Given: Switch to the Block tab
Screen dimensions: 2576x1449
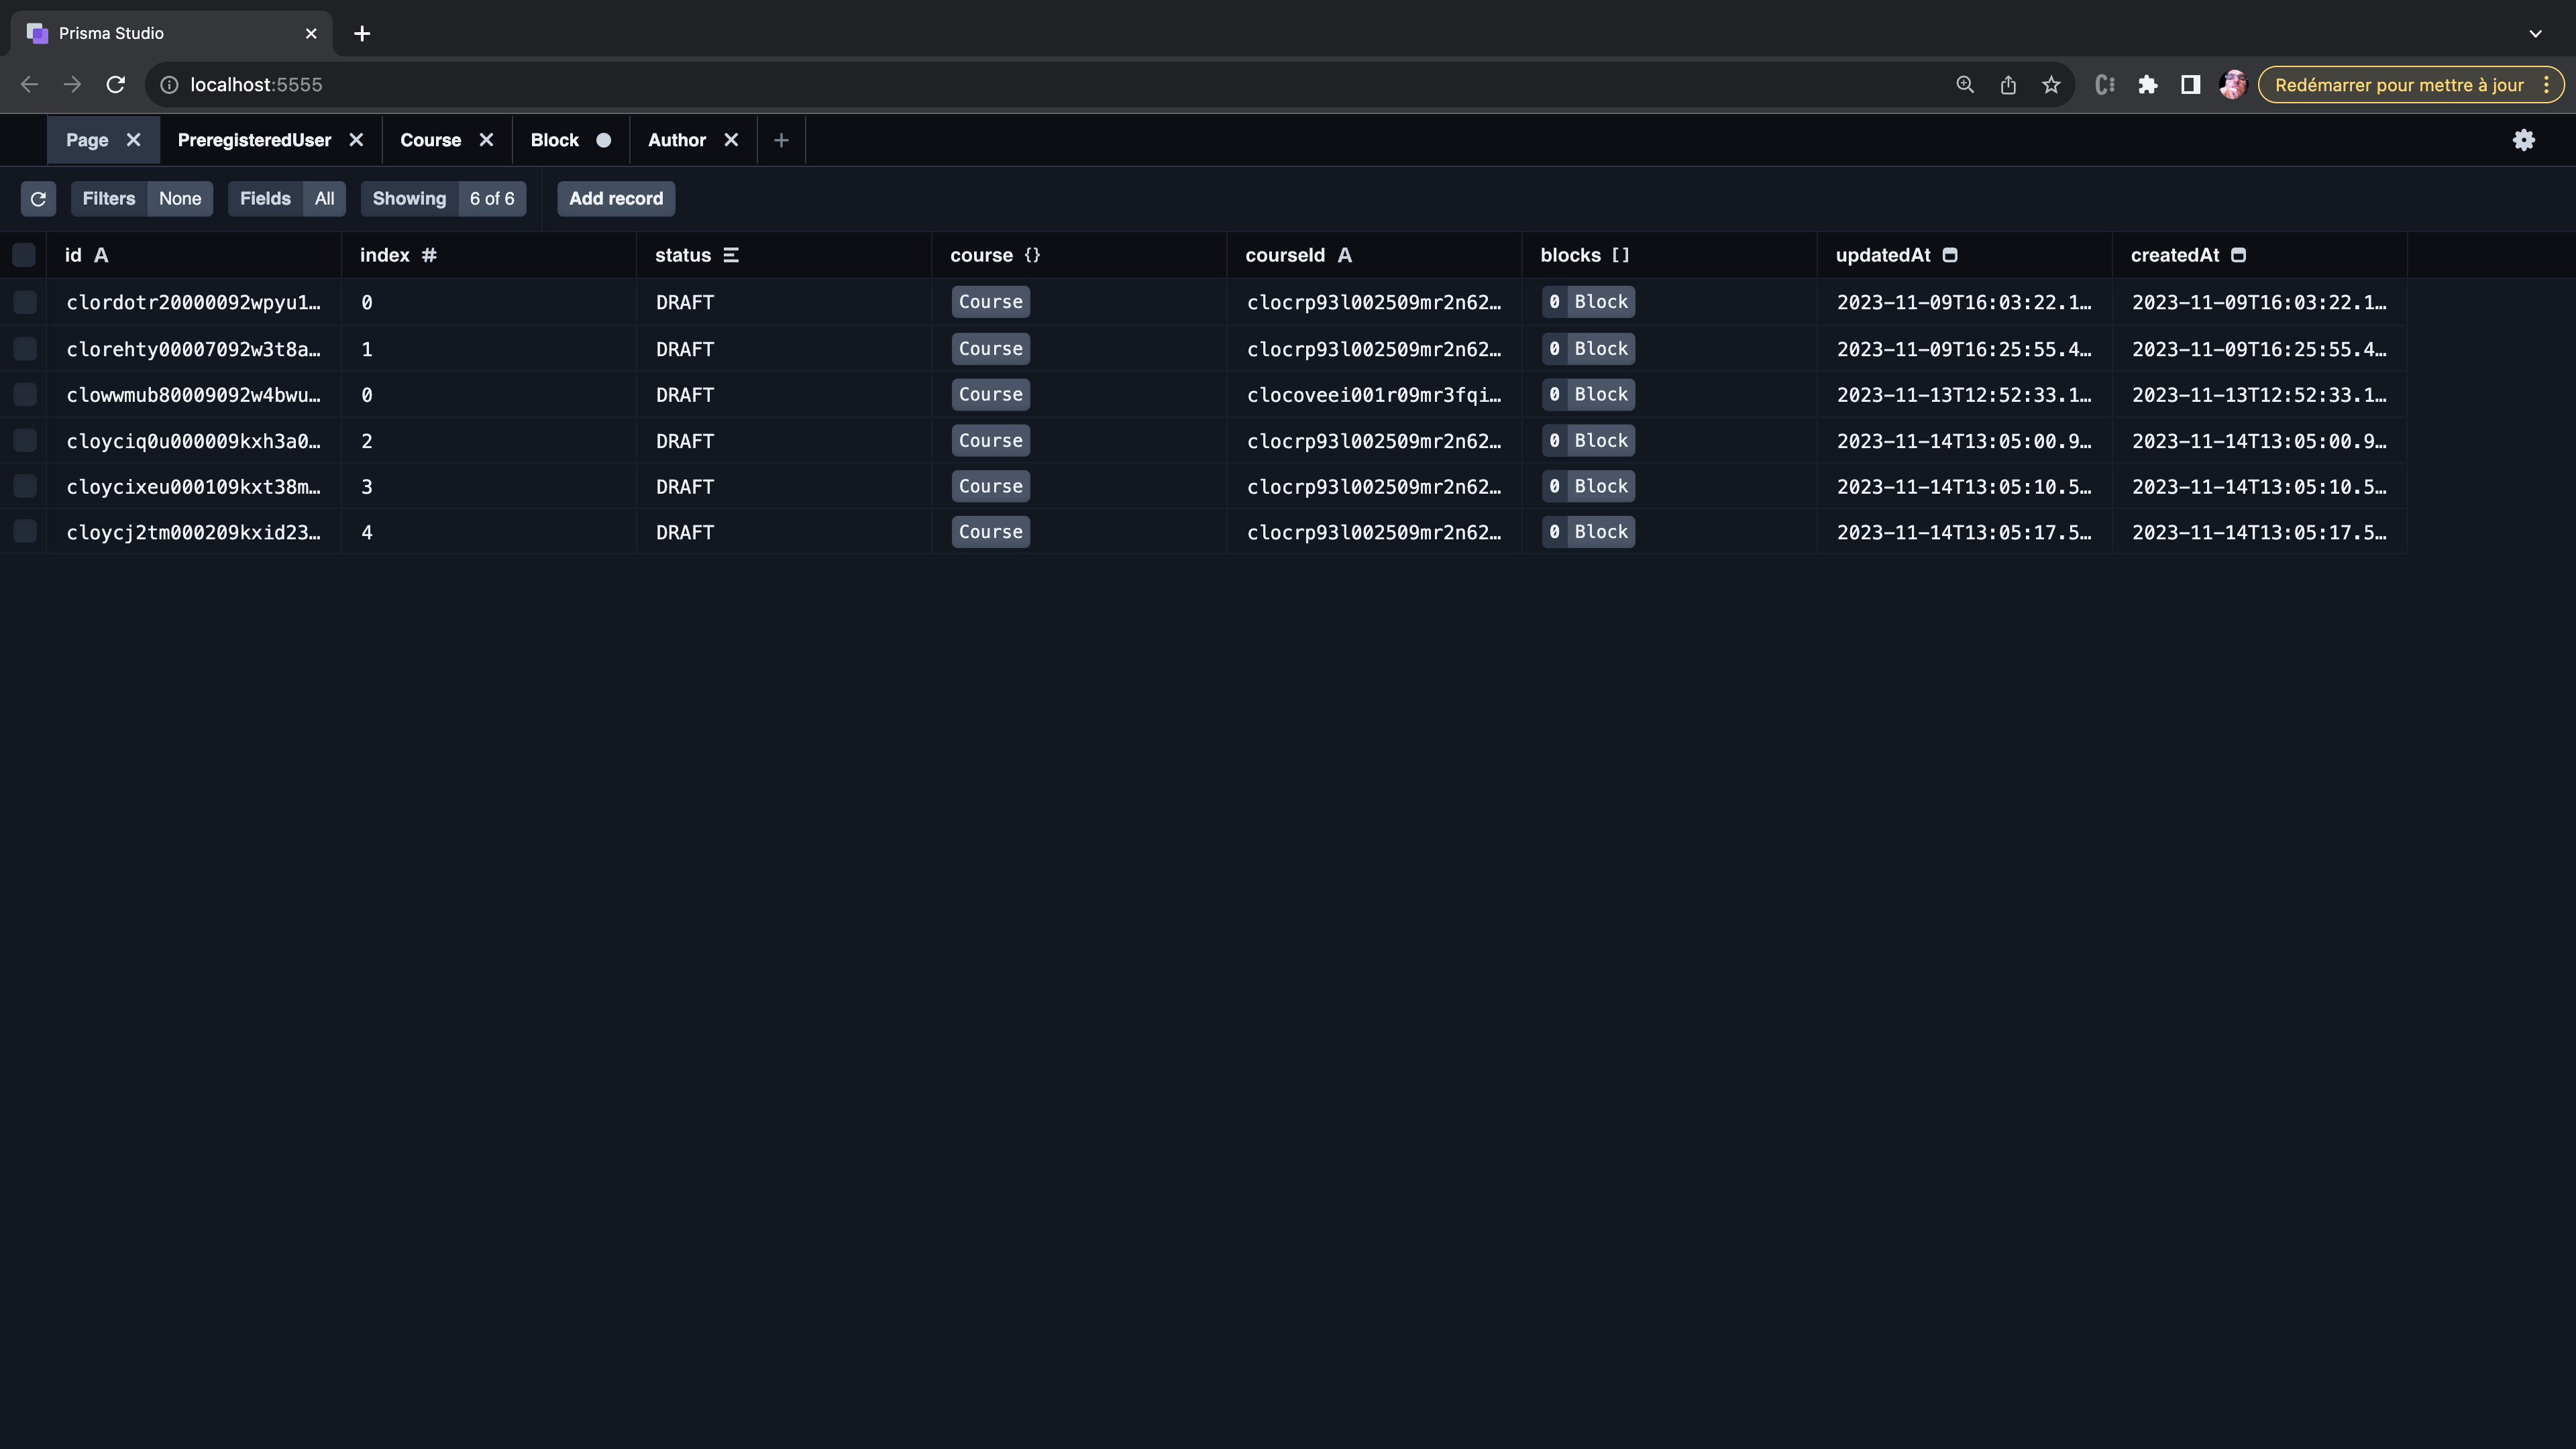Looking at the screenshot, I should coord(554,140).
